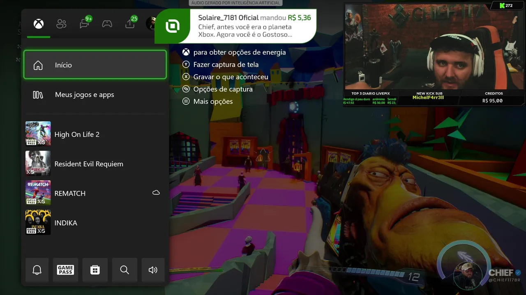Viewport: 526px width, 295px height.
Task: Click the REMATCH cover thumbnail
Action: pyautogui.click(x=38, y=193)
